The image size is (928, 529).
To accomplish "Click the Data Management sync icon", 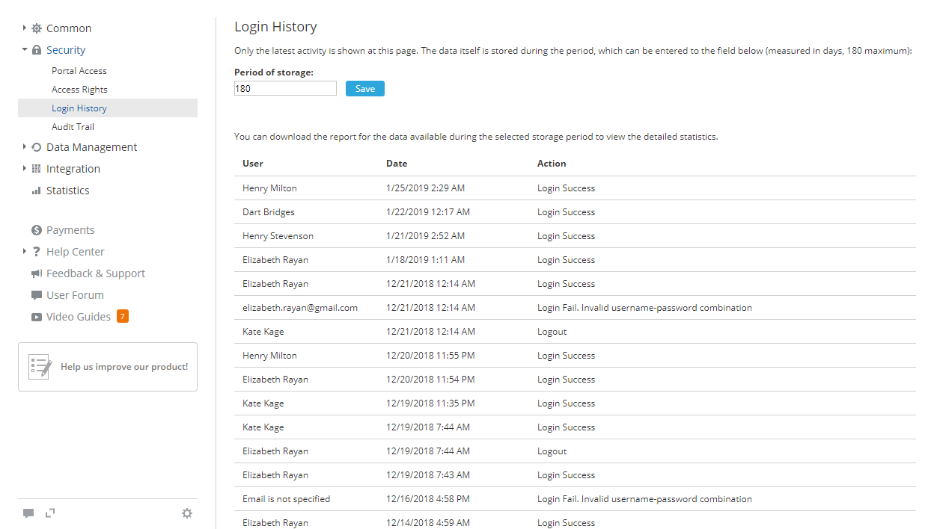I will point(37,146).
